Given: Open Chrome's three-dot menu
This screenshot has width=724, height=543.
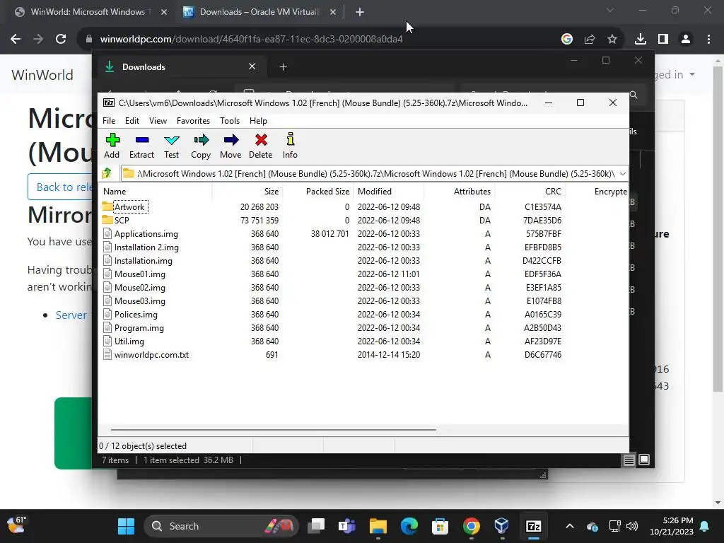Looking at the screenshot, I should pyautogui.click(x=708, y=39).
